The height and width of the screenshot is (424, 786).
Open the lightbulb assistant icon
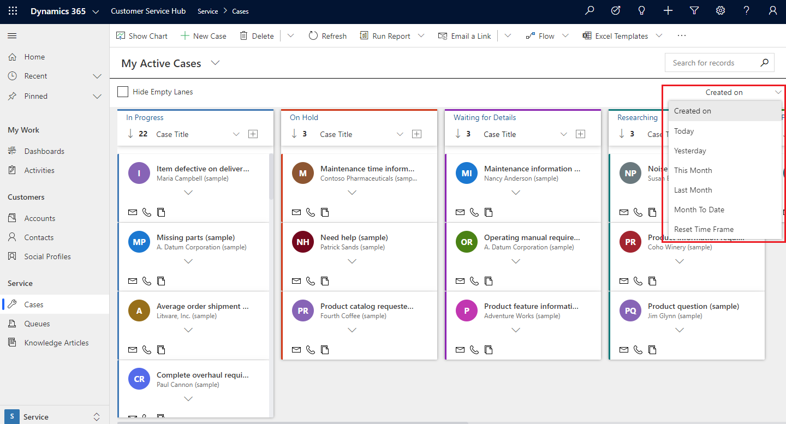[x=642, y=11]
